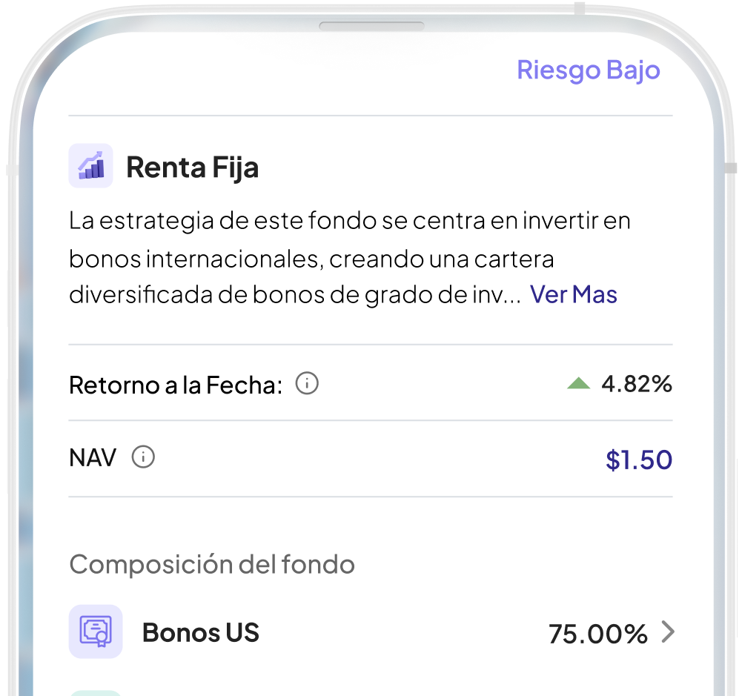Click the green upward return triangle

(x=579, y=383)
